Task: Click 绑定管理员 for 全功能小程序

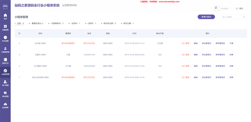Action: coord(207,43)
